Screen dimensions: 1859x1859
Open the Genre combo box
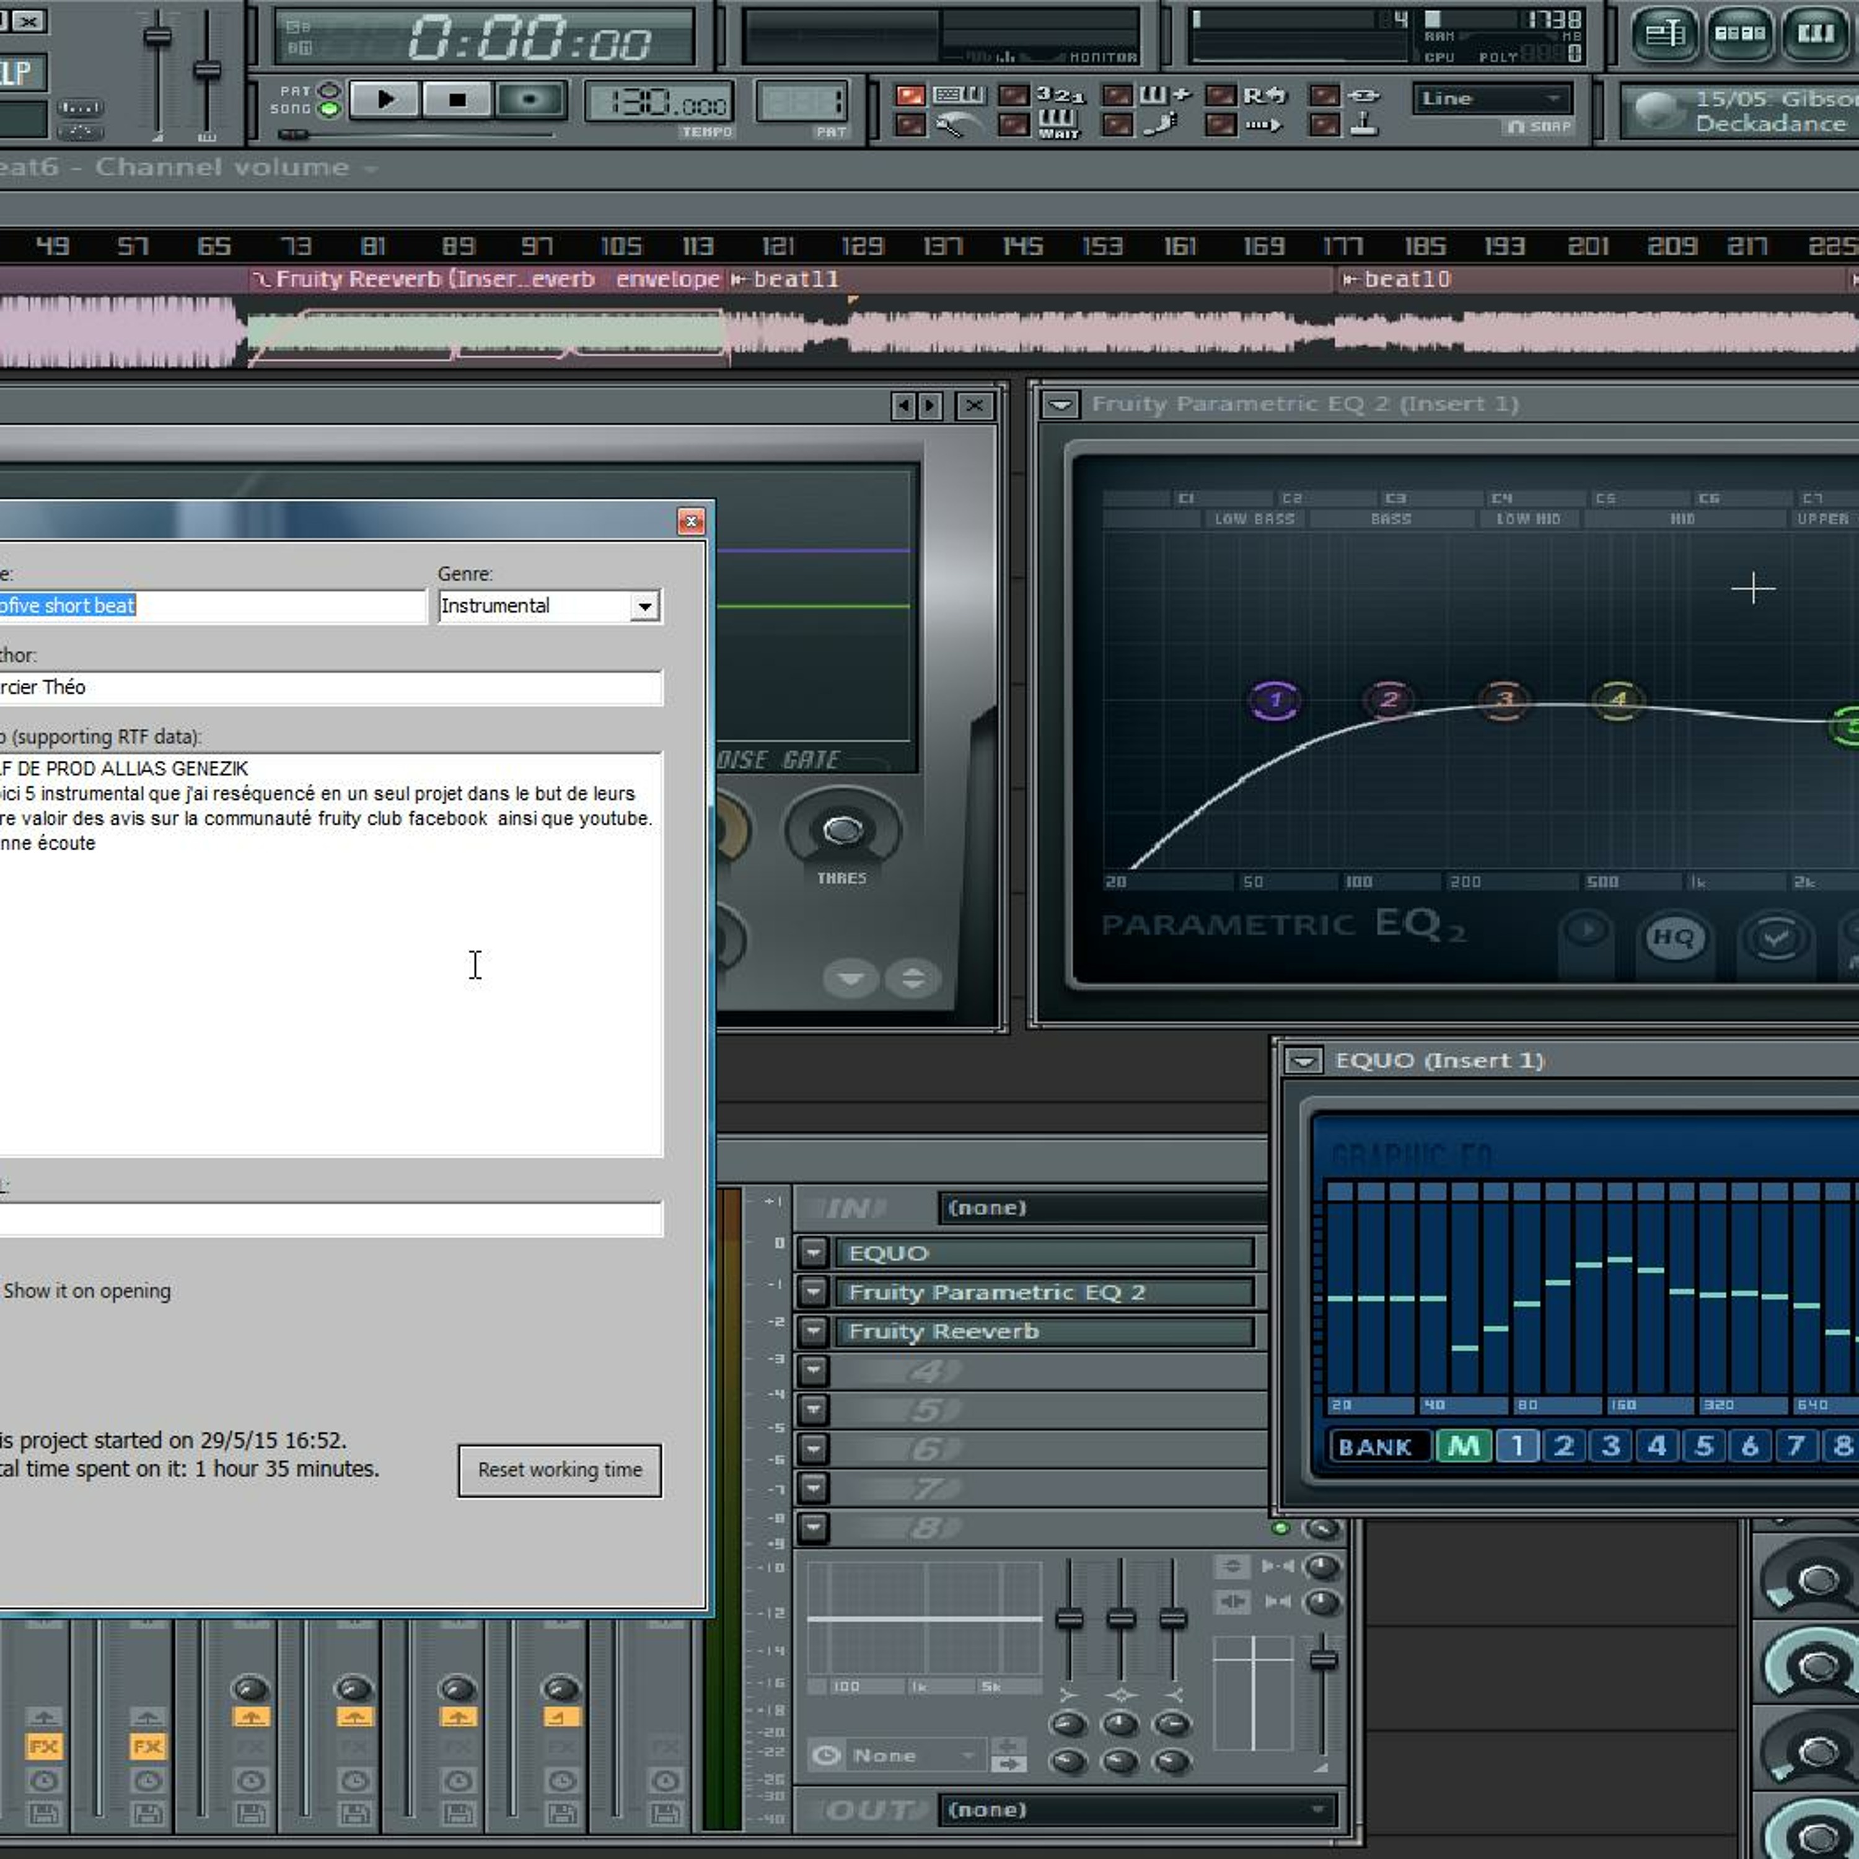(550, 606)
